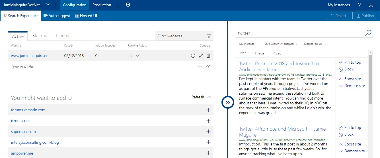Click the search magnifier icon in preview
This screenshot has width=380, height=158.
[x=368, y=33]
